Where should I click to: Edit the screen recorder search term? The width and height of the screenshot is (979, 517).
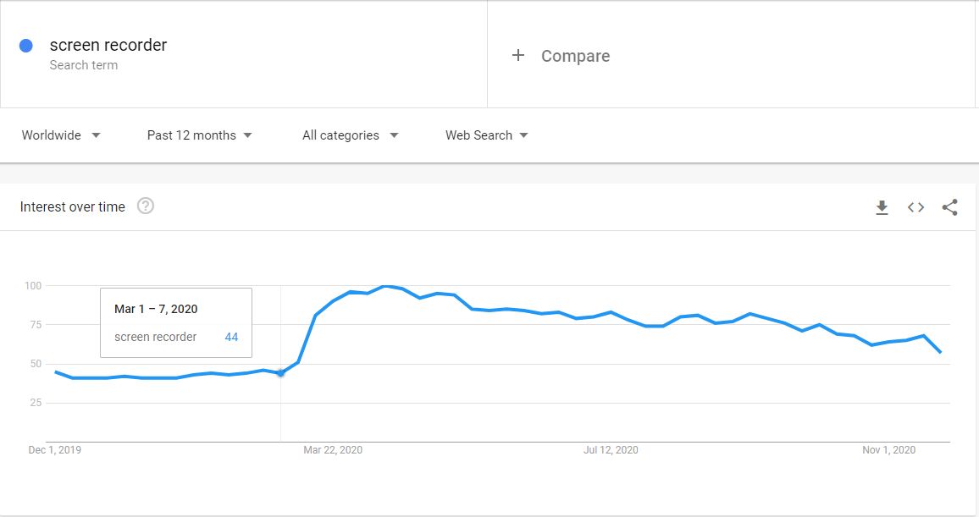coord(108,46)
